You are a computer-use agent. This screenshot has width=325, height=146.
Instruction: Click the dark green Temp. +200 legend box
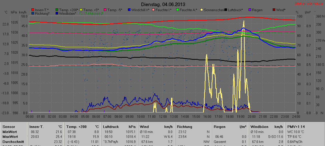click(x=57, y=10)
